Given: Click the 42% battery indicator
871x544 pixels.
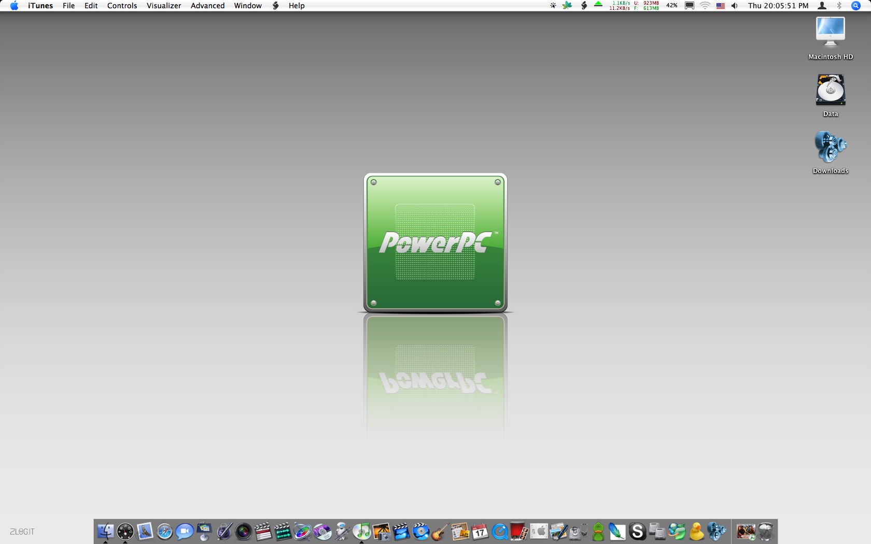Looking at the screenshot, I should [672, 6].
